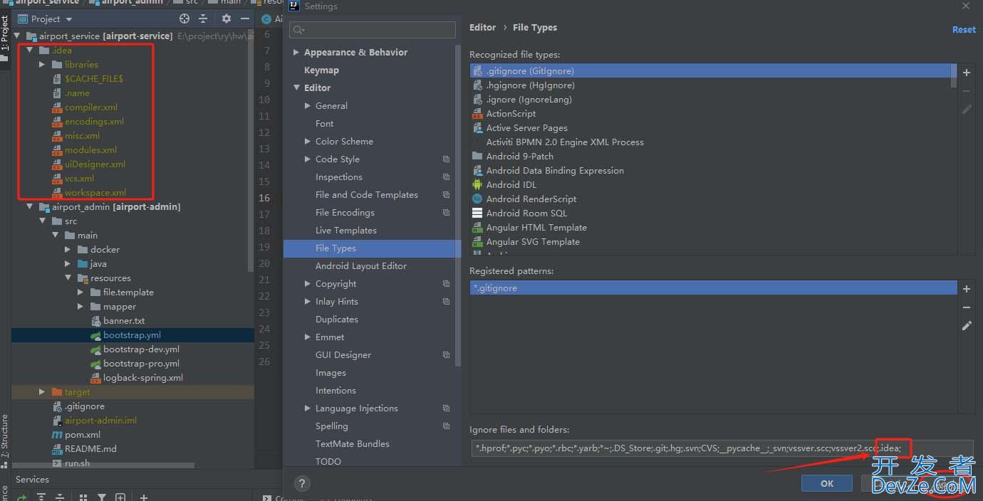Click bootstrap-dev.yml file icon
Screen dimensions: 983x501
click(x=95, y=349)
